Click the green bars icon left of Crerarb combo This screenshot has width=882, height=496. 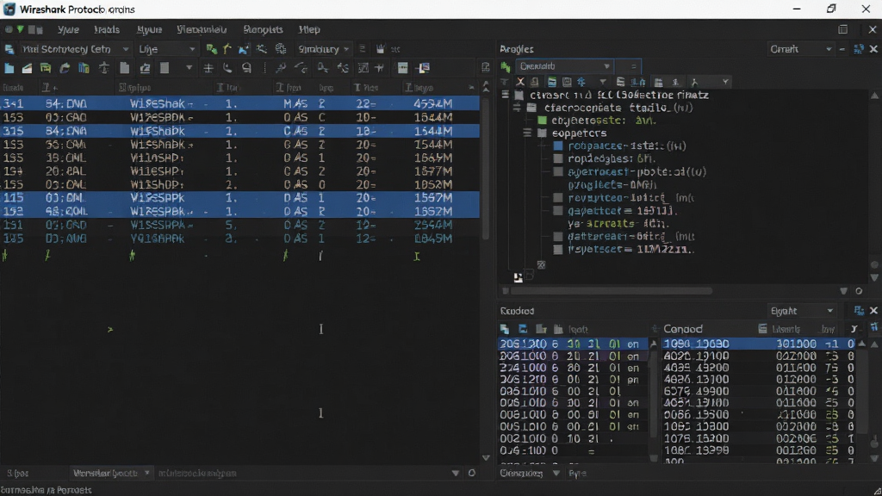tap(506, 67)
